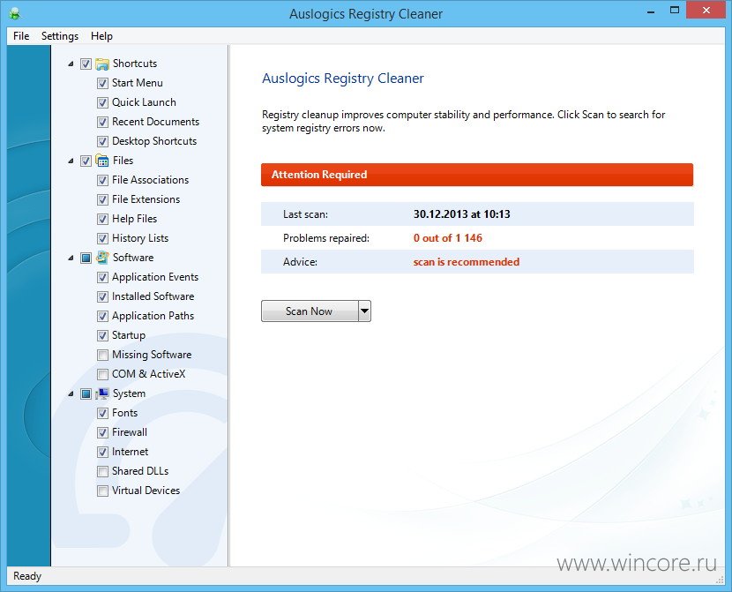Click the Ready status bar text

coord(27,576)
